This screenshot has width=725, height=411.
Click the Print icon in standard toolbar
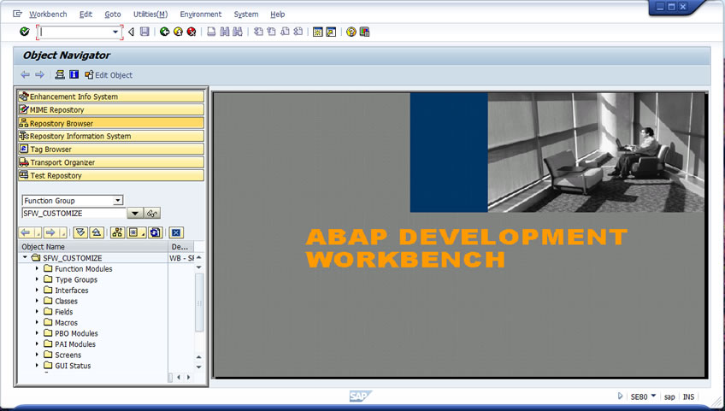pyautogui.click(x=211, y=32)
